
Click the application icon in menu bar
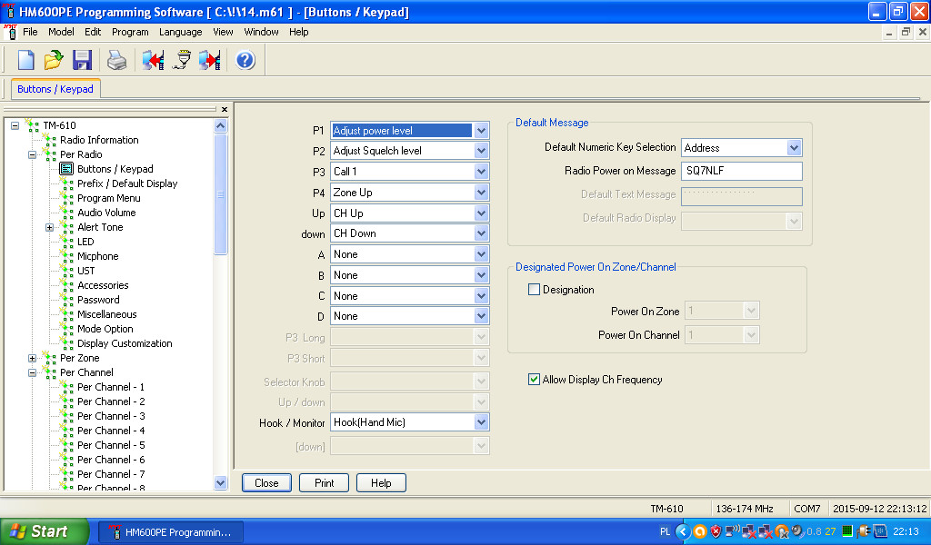pos(10,32)
